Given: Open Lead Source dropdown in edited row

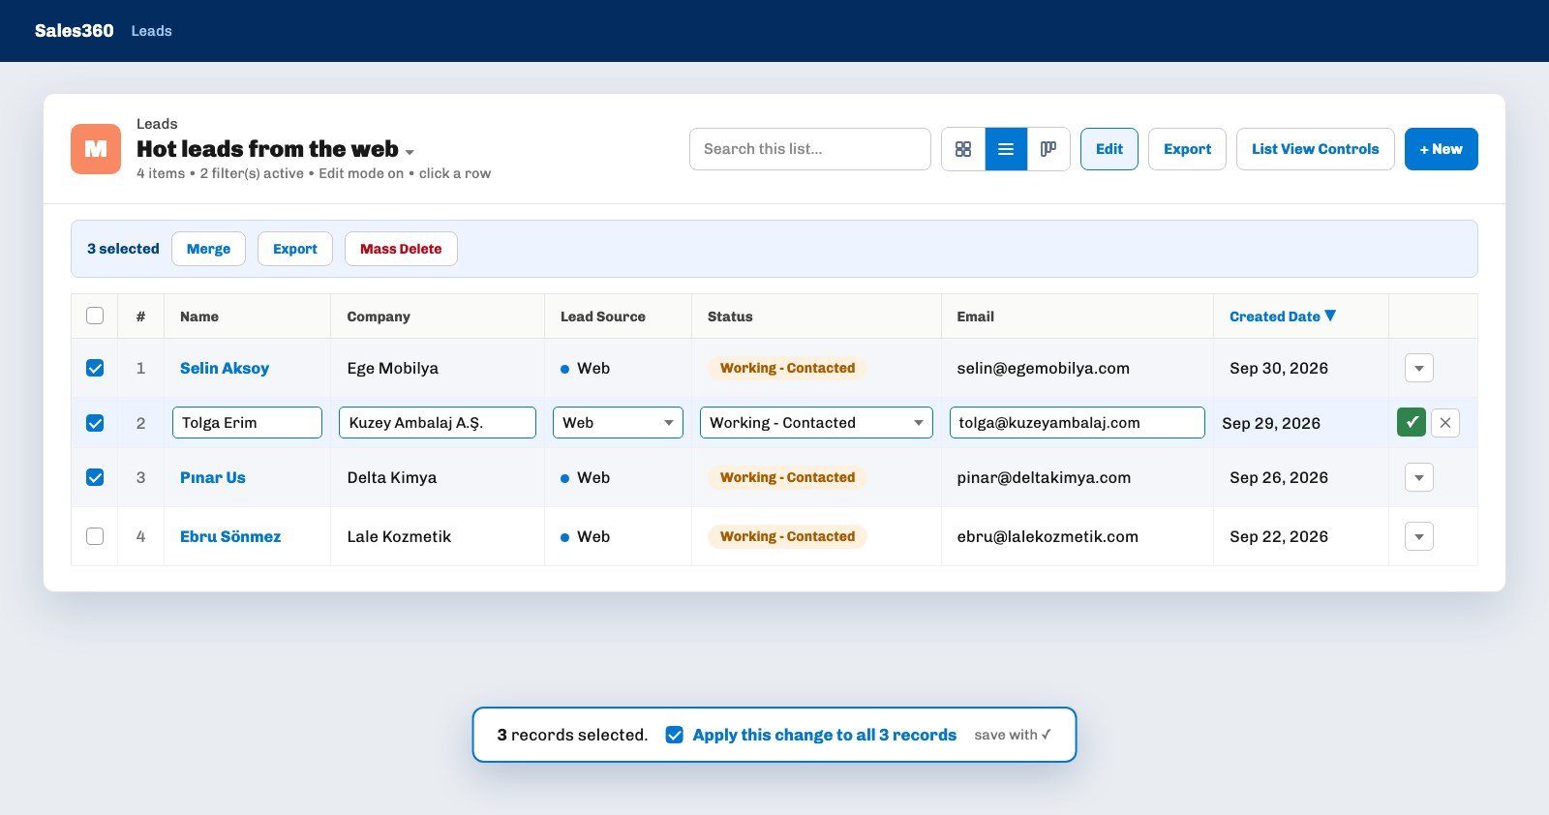Looking at the screenshot, I should (618, 423).
